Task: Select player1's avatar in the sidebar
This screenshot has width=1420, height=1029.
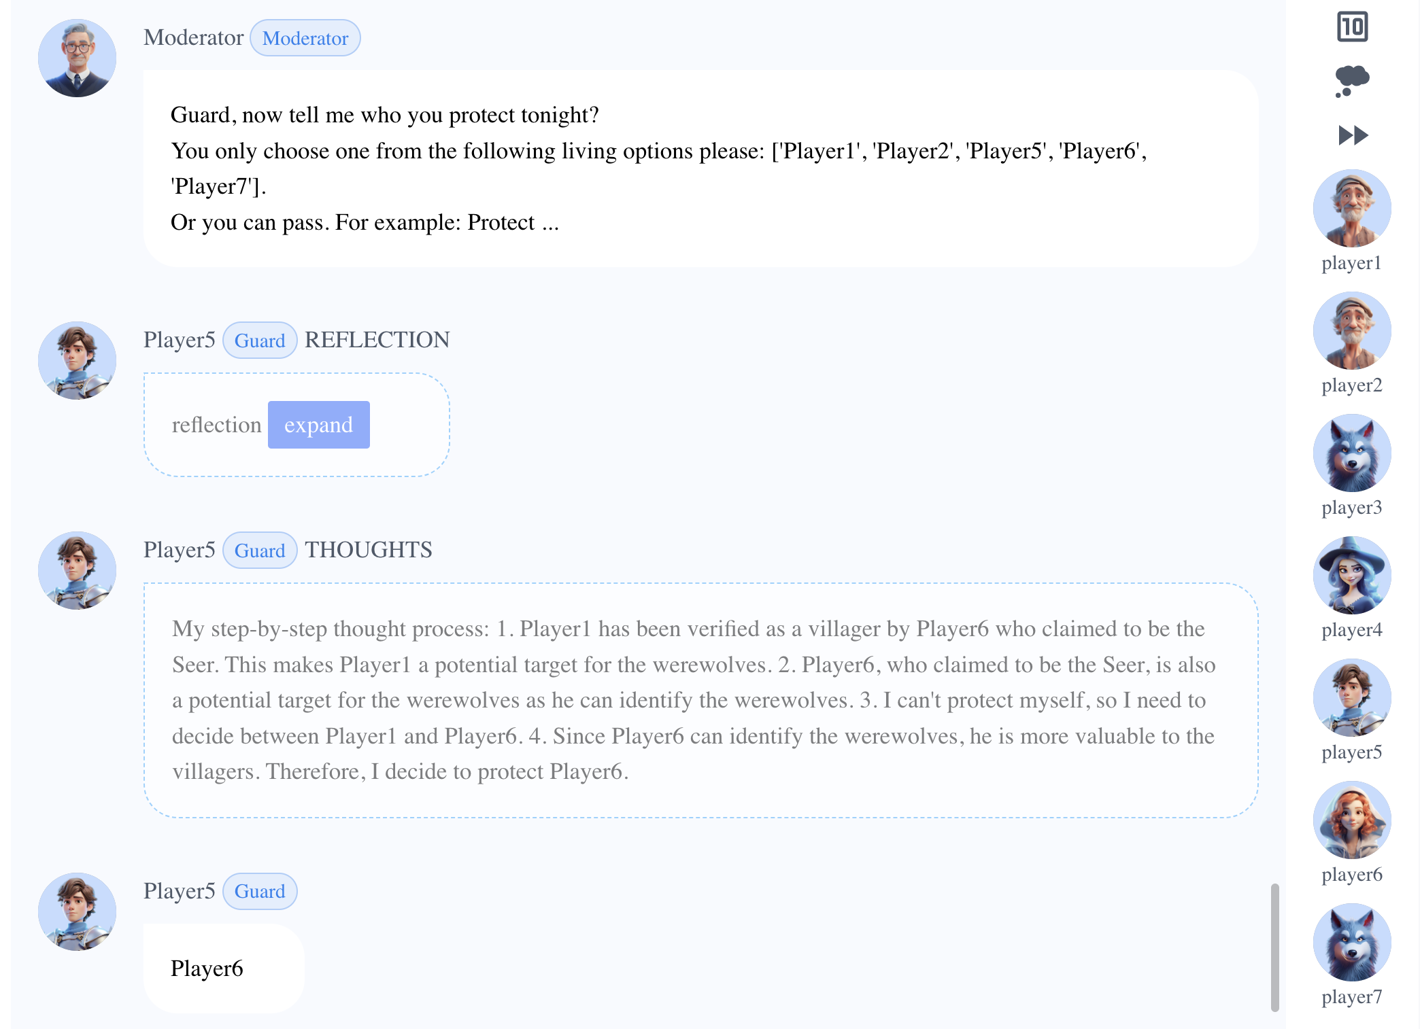Action: [1352, 209]
